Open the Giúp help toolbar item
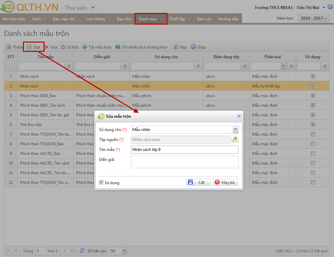The height and width of the screenshot is (257, 334). coord(198,47)
